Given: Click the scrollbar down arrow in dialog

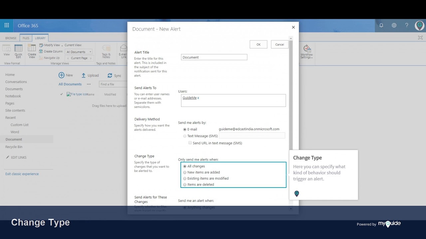Looking at the screenshot, I should (x=291, y=208).
